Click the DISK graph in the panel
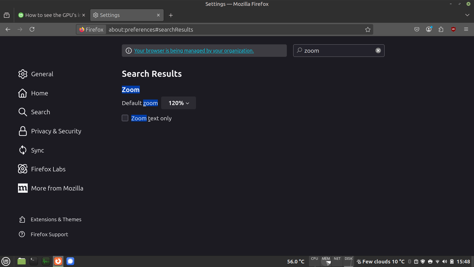The image size is (474, 267). point(349,261)
